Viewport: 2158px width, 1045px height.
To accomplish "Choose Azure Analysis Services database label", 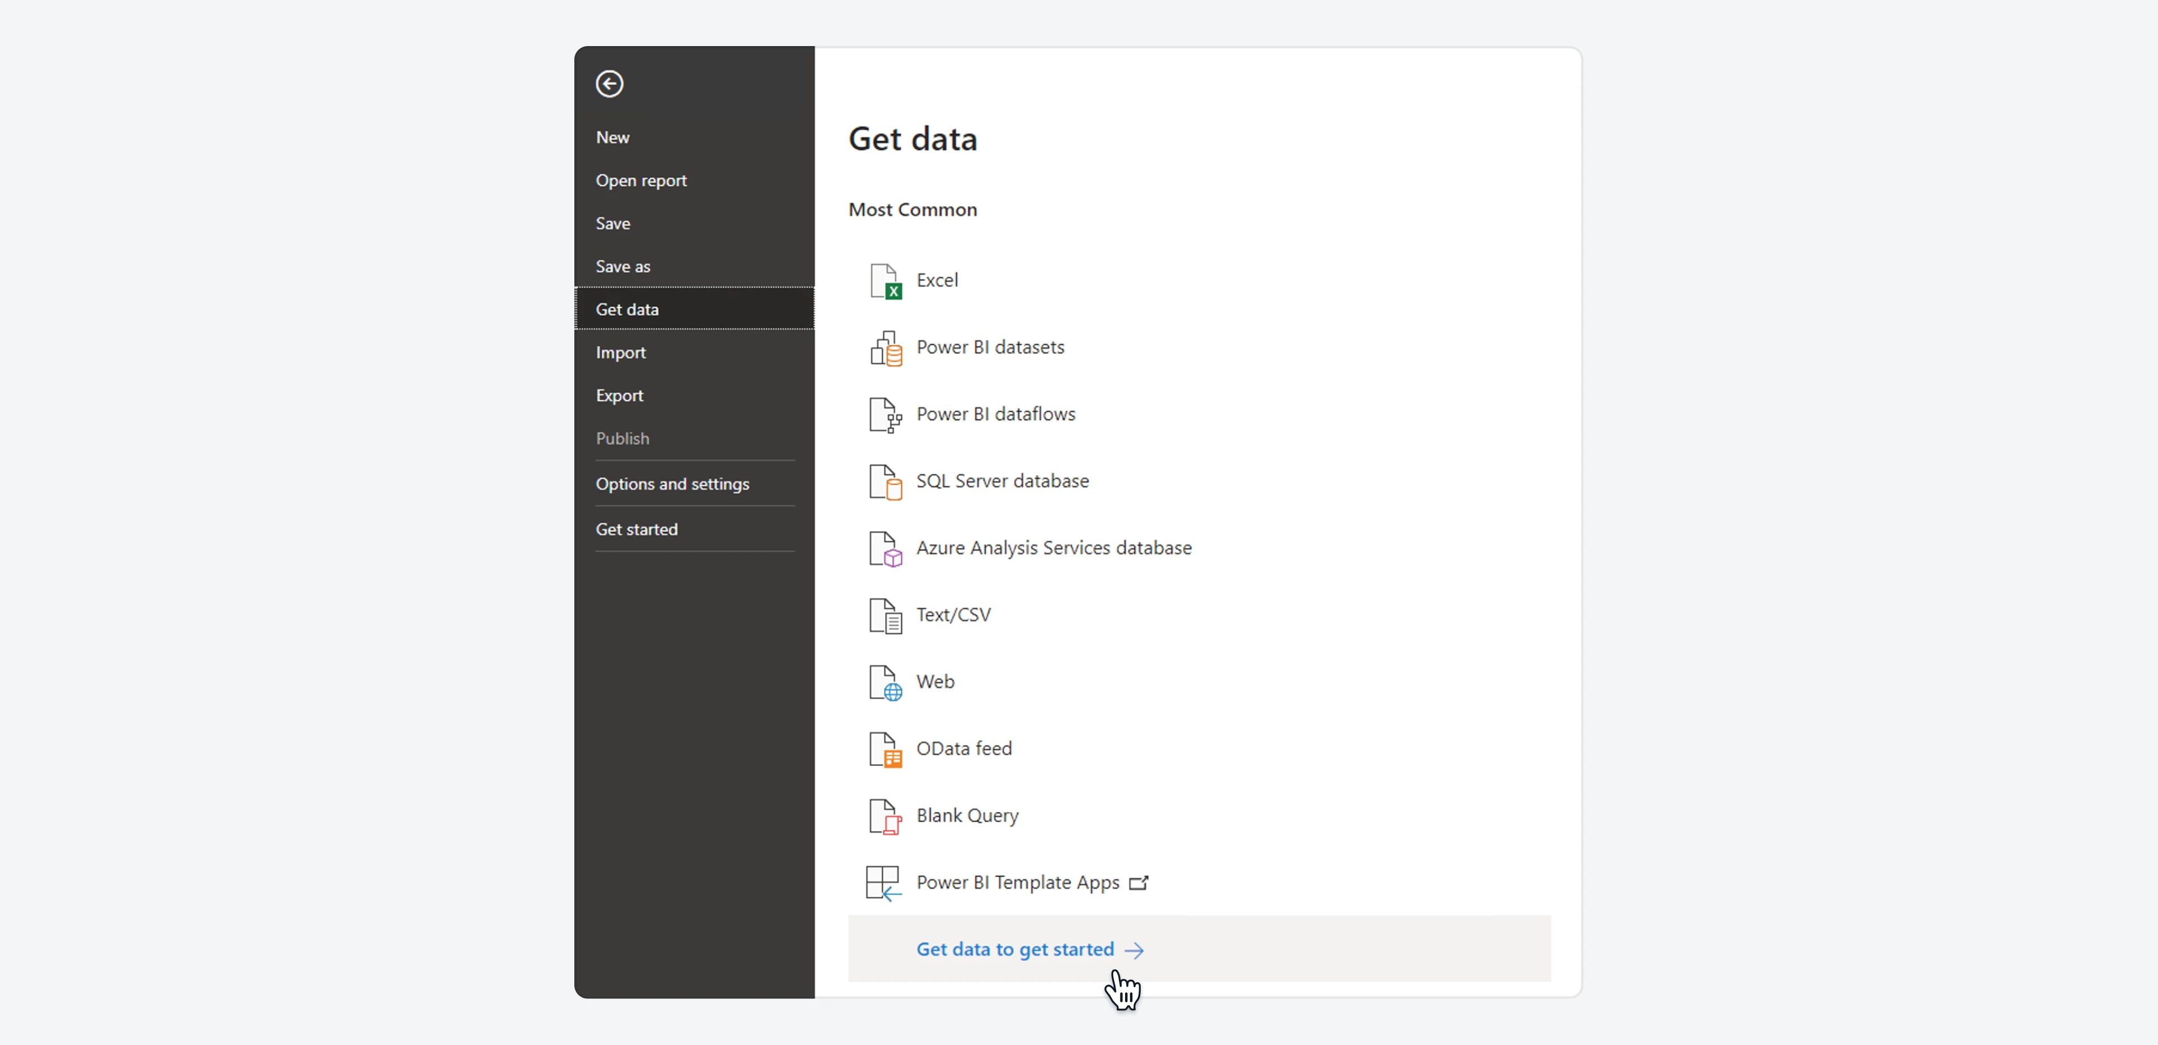I will [x=1054, y=548].
